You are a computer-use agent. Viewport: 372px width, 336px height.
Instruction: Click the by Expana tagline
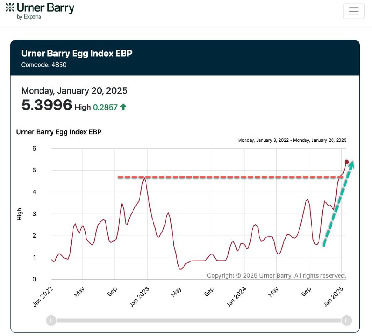pos(29,17)
